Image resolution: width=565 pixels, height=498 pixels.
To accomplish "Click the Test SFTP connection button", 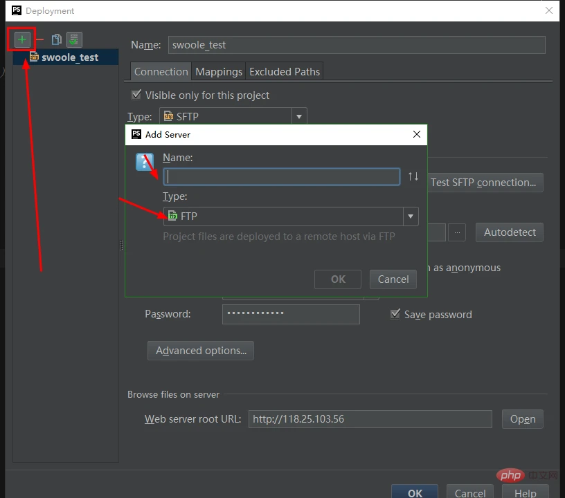I will tap(485, 182).
